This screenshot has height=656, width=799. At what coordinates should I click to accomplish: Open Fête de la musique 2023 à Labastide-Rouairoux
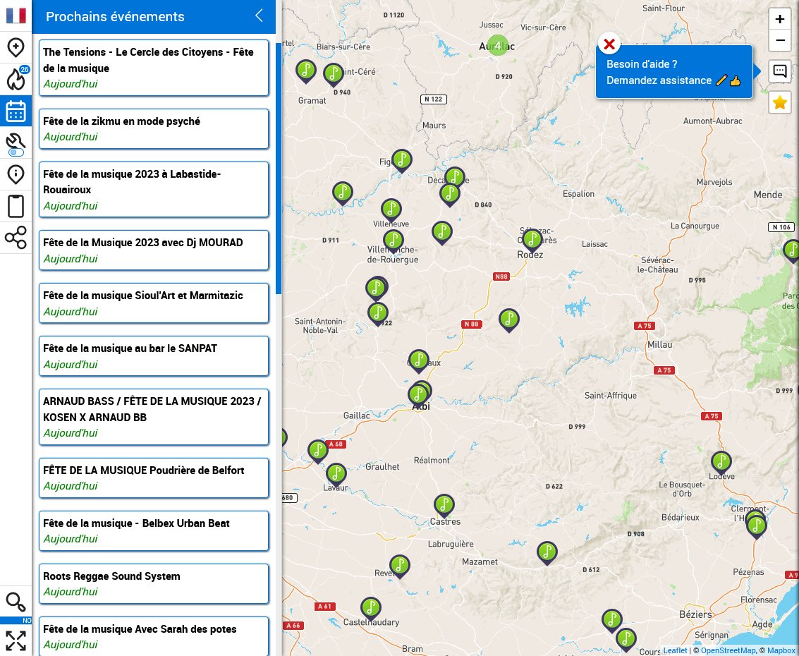click(154, 190)
